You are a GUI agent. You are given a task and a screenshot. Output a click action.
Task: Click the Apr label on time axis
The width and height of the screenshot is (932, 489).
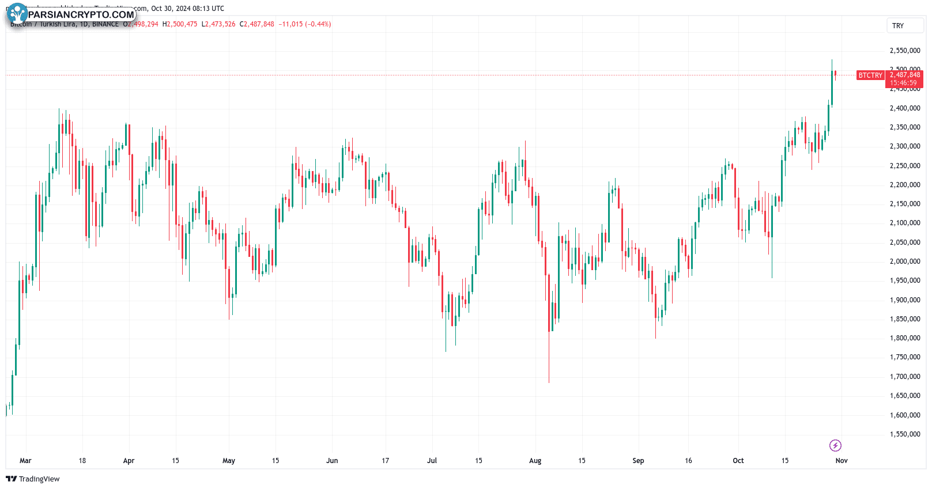[129, 461]
